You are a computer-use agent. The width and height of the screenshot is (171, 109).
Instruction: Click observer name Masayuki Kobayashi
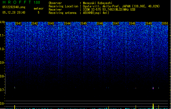click(x=98, y=3)
